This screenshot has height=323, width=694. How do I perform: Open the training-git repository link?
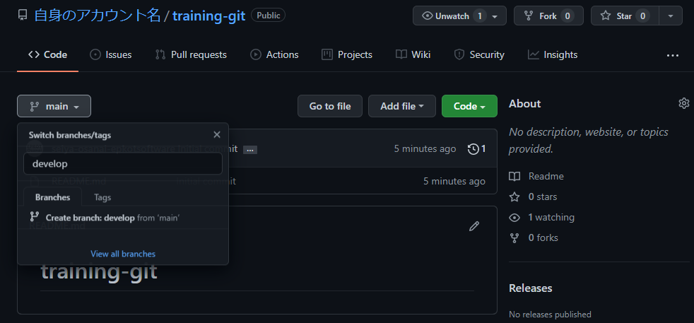click(209, 16)
